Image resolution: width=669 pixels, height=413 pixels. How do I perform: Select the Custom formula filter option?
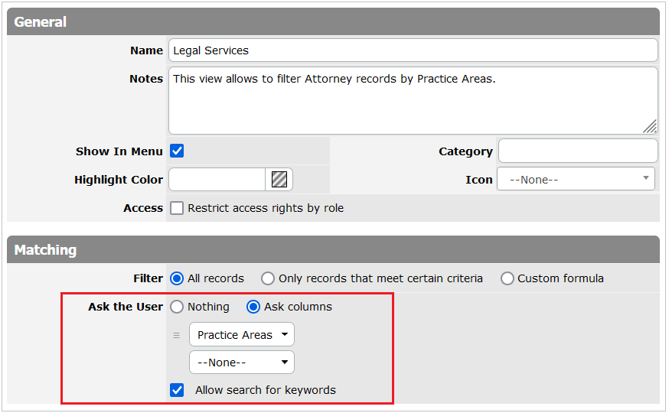point(507,278)
